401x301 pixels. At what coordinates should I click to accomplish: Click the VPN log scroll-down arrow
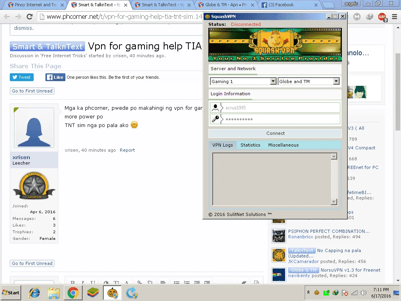click(x=334, y=202)
